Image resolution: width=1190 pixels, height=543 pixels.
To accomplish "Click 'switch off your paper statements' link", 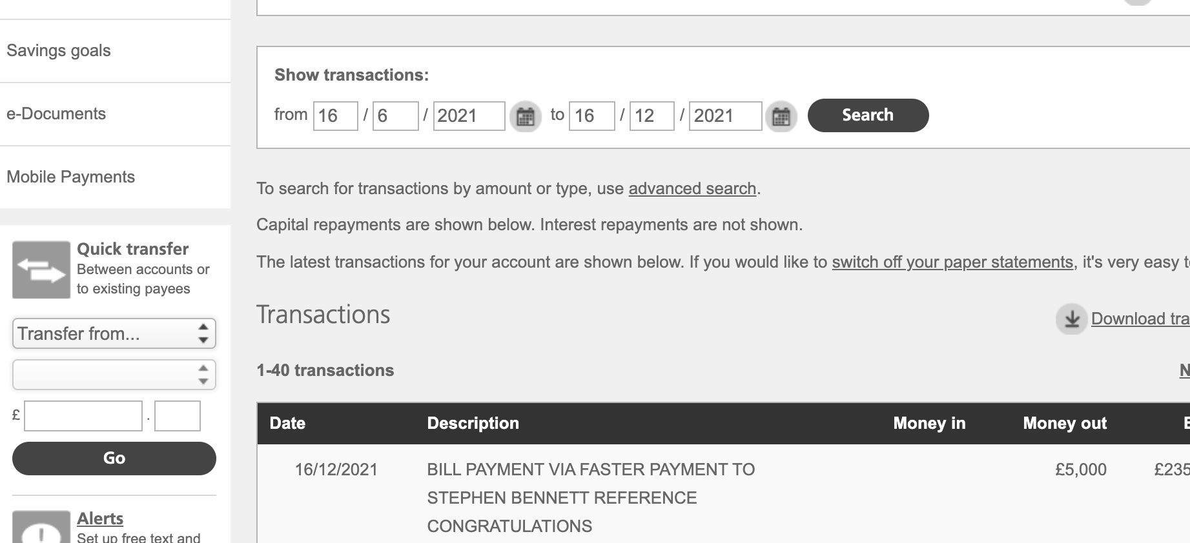I will click(952, 262).
